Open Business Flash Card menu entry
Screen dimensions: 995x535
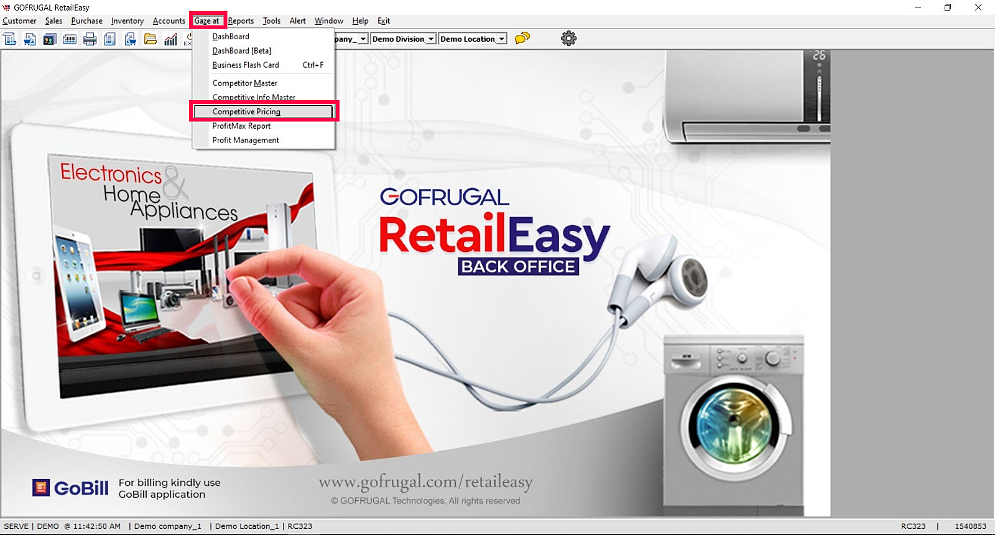(x=264, y=65)
